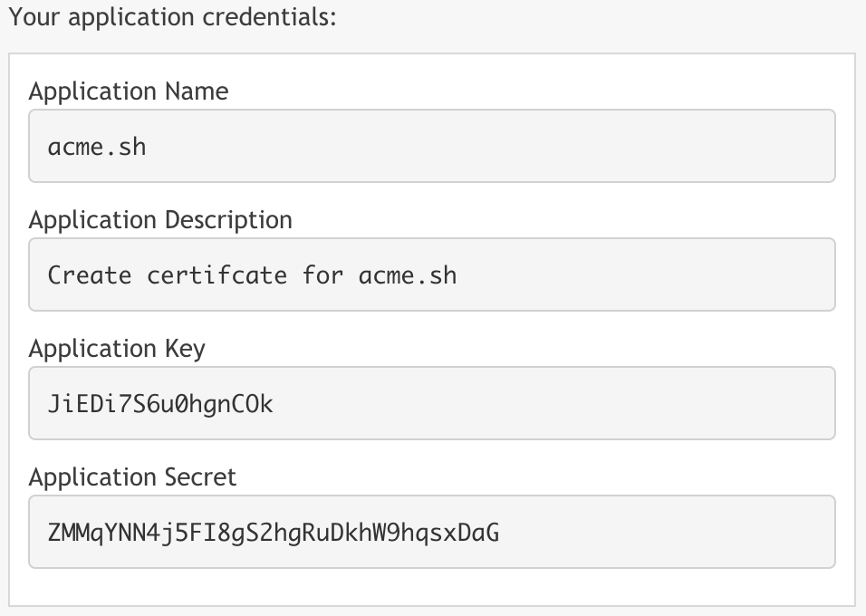
Task: Click the Application Name input field
Action: (x=431, y=146)
